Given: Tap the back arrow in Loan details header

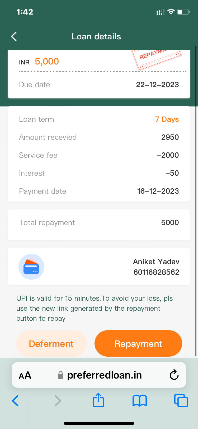Looking at the screenshot, I should pos(14,36).
